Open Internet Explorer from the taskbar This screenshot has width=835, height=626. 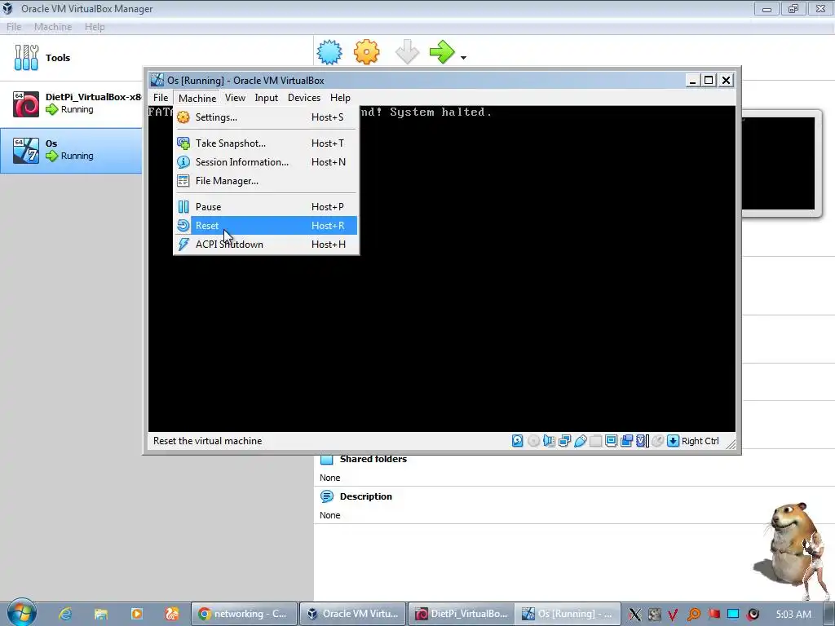click(x=65, y=614)
